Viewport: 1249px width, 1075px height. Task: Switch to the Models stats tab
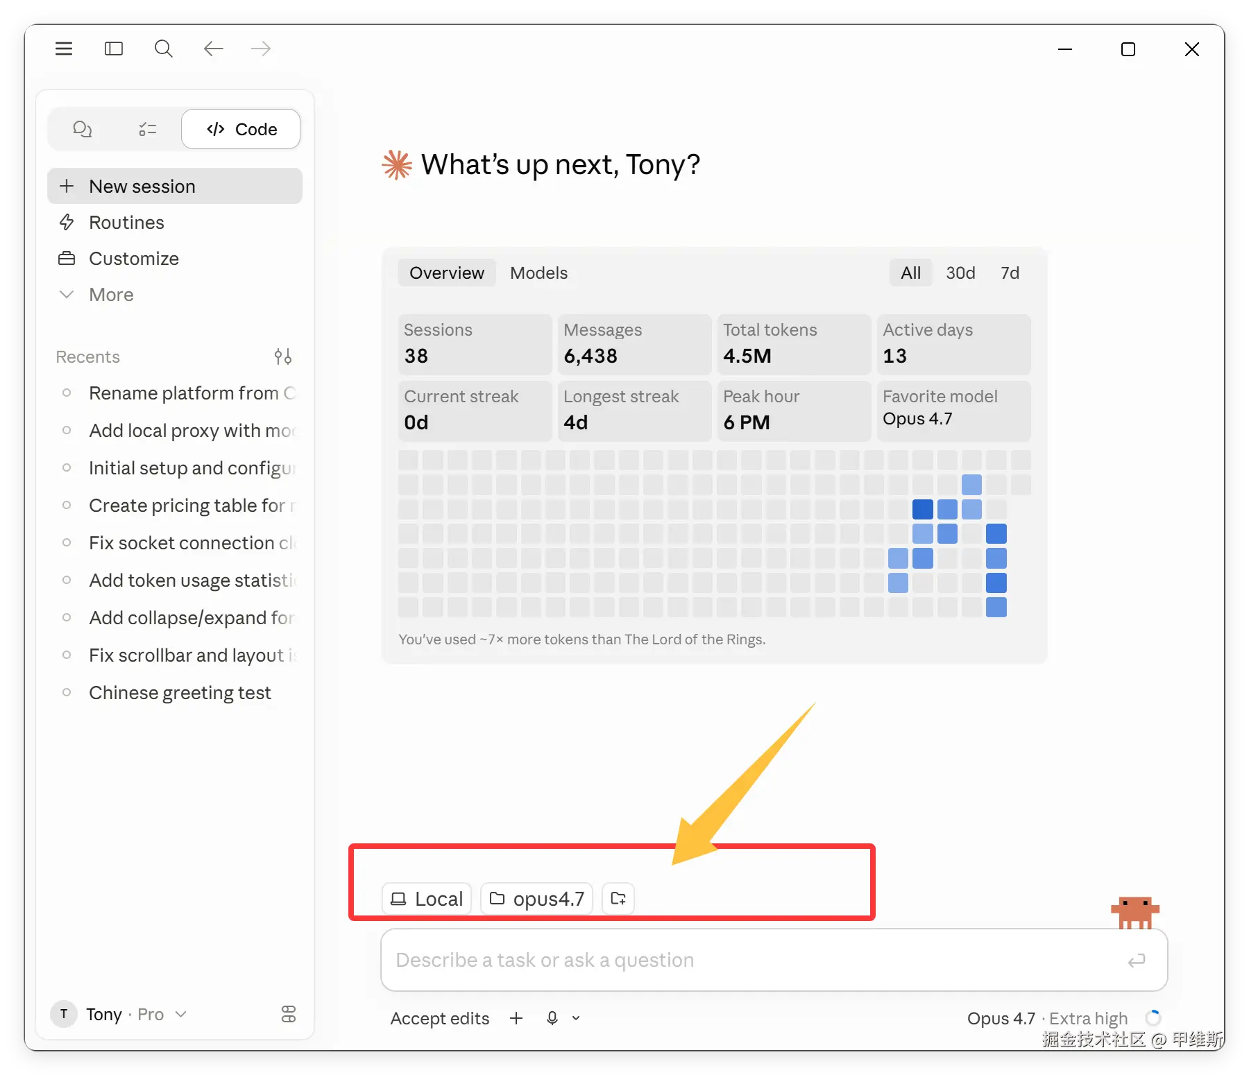click(x=538, y=273)
